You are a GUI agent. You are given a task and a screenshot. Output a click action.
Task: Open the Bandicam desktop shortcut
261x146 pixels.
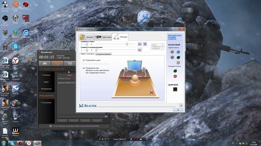point(25,6)
